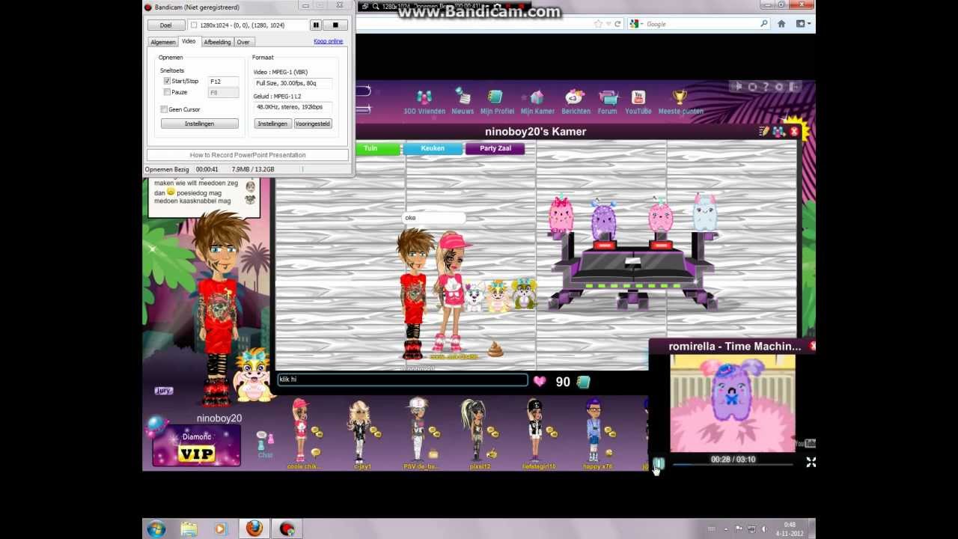Enable the Pauze hotkey checkbox
This screenshot has height=539, width=958.
167,92
